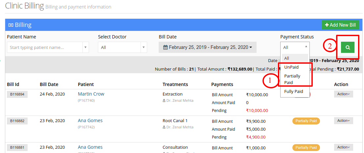Click the doctor icon under Root Canal 1
Image resolution: width=364 pixels, height=153 pixels.
(x=164, y=127)
